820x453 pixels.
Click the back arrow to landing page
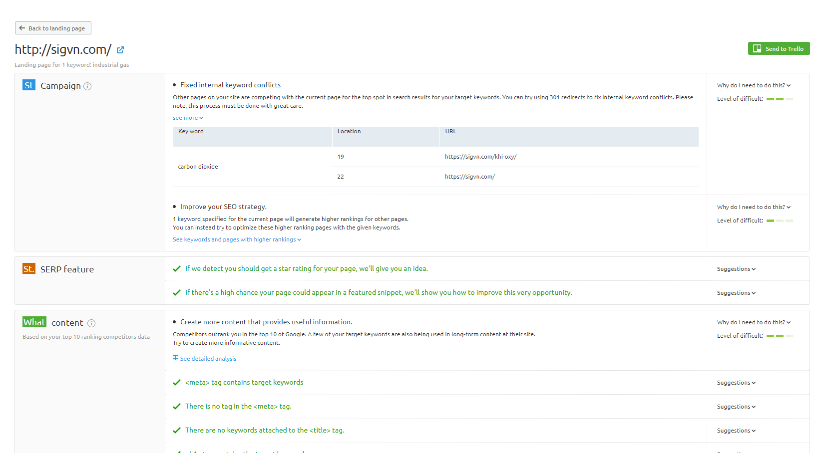click(22, 28)
